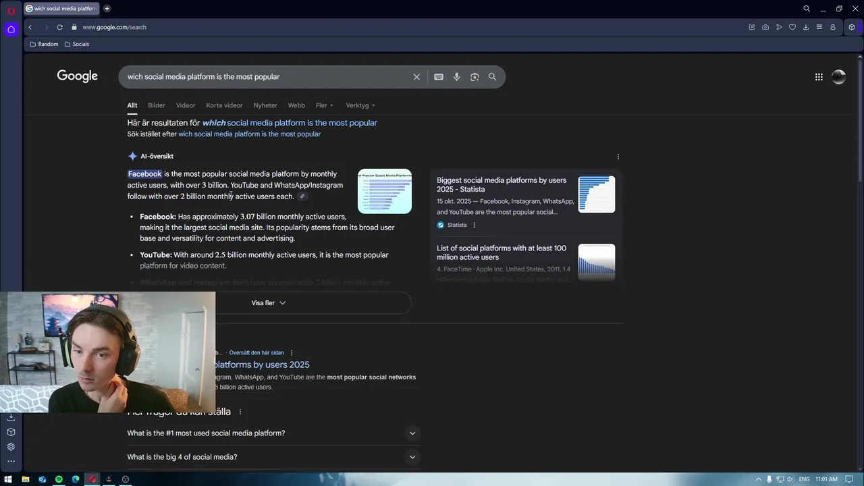
Task: Open the Socials bookmarks folder
Action: (76, 44)
